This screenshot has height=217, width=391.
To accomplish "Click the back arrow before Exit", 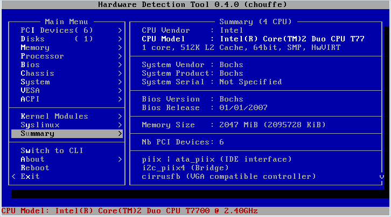I will [x=13, y=177].
